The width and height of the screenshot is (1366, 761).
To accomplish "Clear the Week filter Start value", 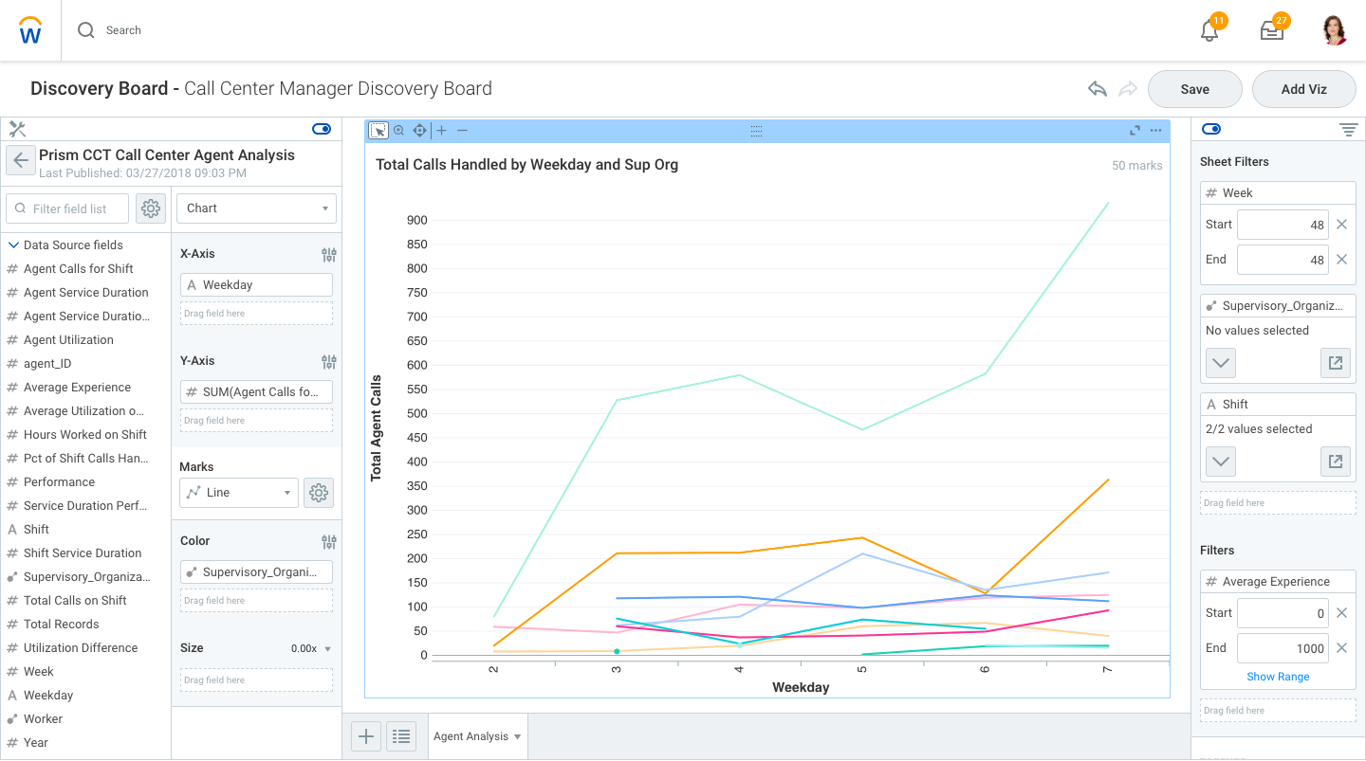I will pyautogui.click(x=1341, y=225).
